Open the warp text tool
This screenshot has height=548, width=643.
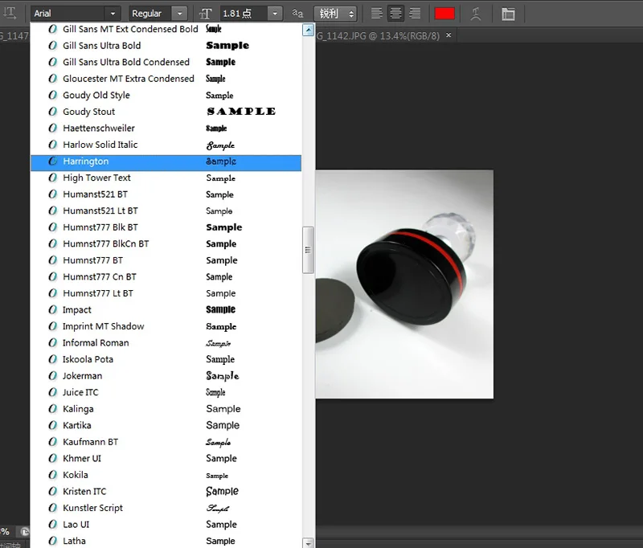pos(476,14)
